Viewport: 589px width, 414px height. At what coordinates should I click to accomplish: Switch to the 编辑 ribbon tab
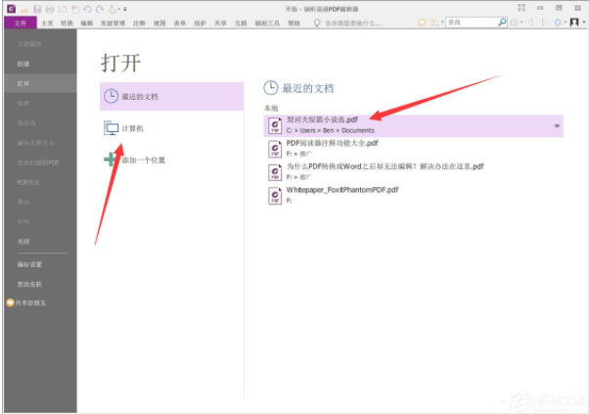[87, 23]
